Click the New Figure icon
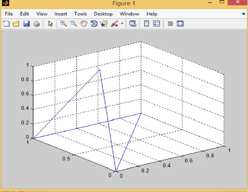Viewport: 248px width, 192px height. (x=6, y=24)
